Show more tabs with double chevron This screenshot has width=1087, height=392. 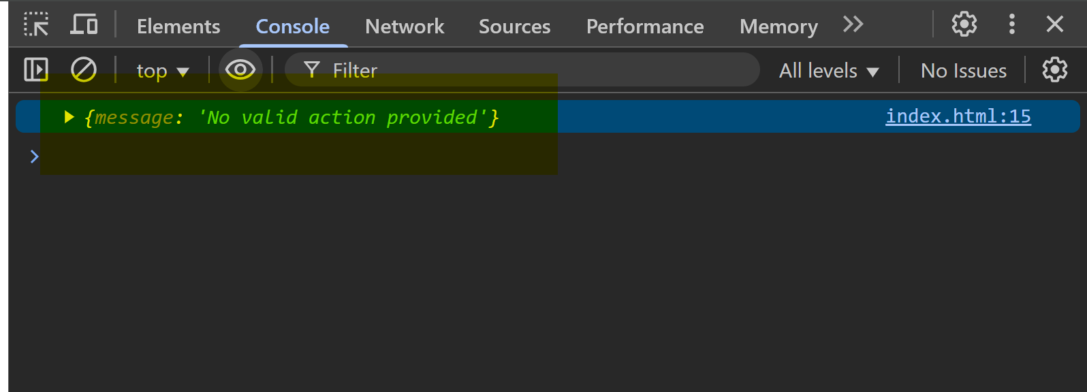853,24
